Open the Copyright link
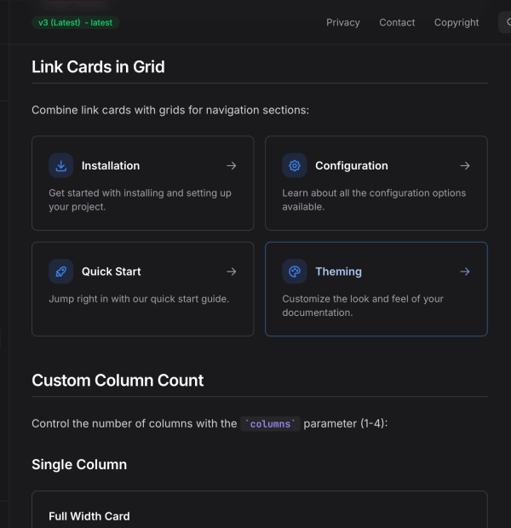Viewport: 511px width, 528px height. pyautogui.click(x=456, y=23)
